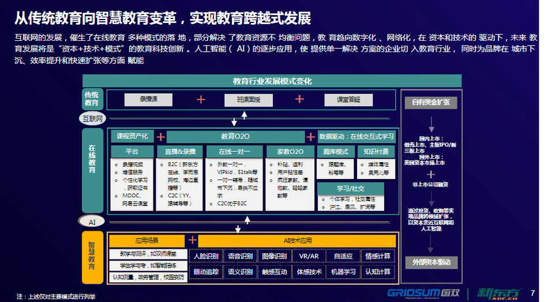This screenshot has height=302, width=548.
Task: Click the 录播课 box
Action: [148, 100]
